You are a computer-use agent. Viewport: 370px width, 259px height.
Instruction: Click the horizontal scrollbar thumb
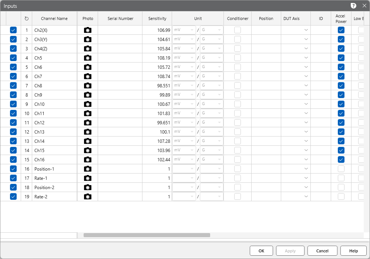click(x=147, y=235)
